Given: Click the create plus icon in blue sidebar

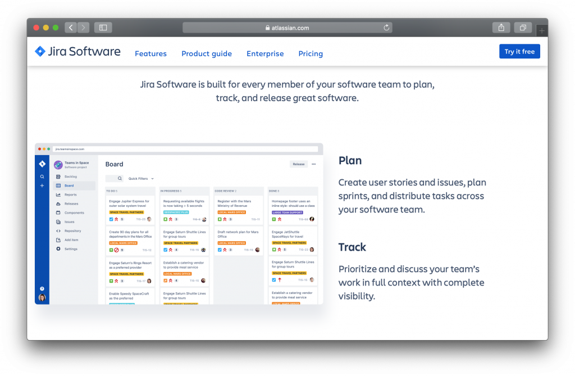Looking at the screenshot, I should (42, 186).
